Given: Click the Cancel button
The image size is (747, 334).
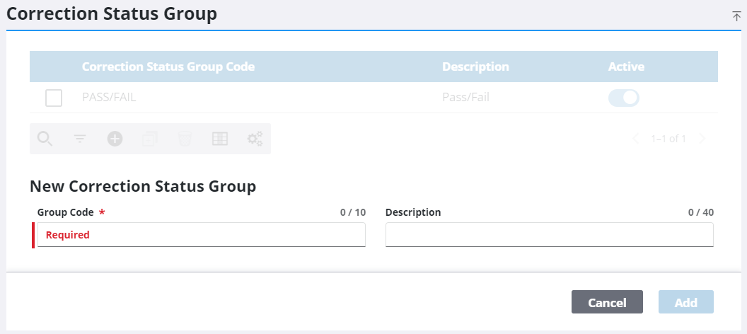Looking at the screenshot, I should click(607, 302).
